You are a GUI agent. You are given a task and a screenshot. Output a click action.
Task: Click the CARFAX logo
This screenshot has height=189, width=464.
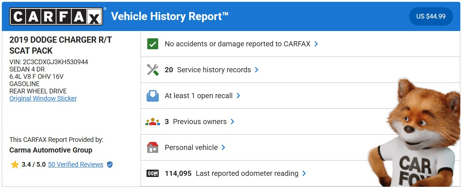click(x=56, y=16)
